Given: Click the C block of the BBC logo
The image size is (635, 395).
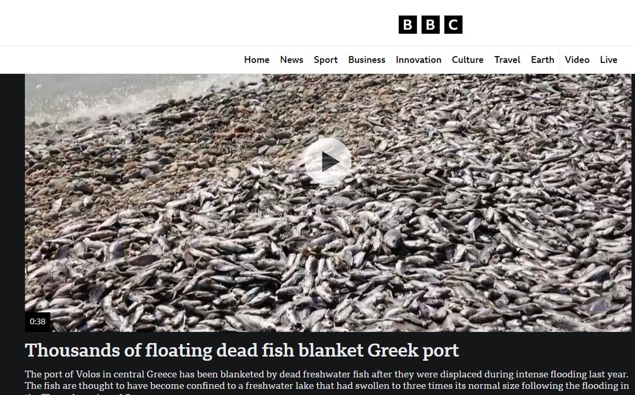Looking at the screenshot, I should pyautogui.click(x=453, y=24).
